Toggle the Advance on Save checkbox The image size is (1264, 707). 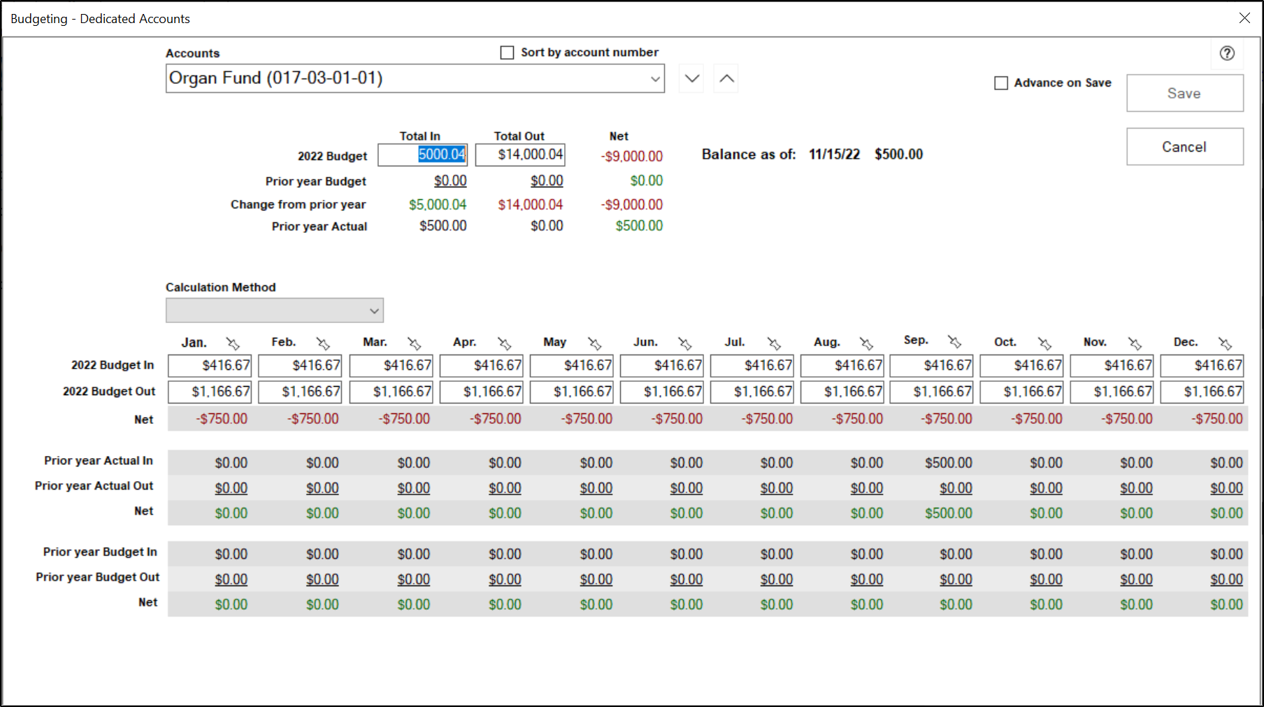[x=1001, y=83]
